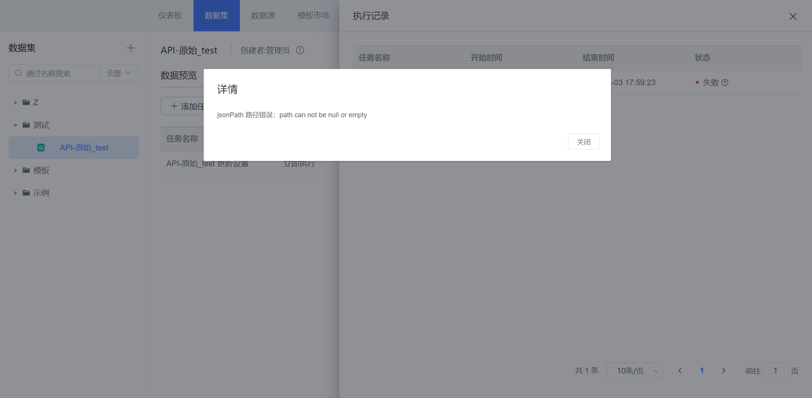Click the 共 1 条 total count text

click(587, 370)
